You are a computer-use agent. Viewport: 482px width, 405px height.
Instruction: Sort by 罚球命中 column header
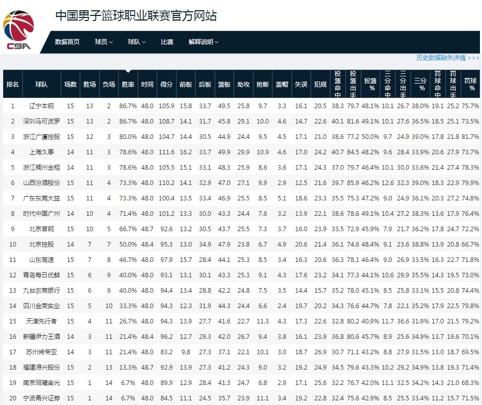pyautogui.click(x=437, y=84)
